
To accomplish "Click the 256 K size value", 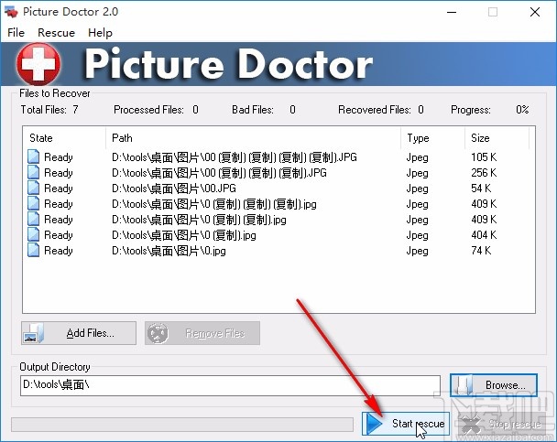I will coord(484,172).
